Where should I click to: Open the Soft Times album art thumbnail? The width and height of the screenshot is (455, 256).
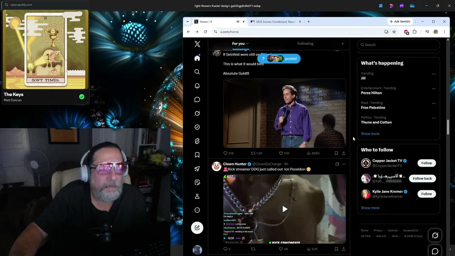pyautogui.click(x=45, y=49)
